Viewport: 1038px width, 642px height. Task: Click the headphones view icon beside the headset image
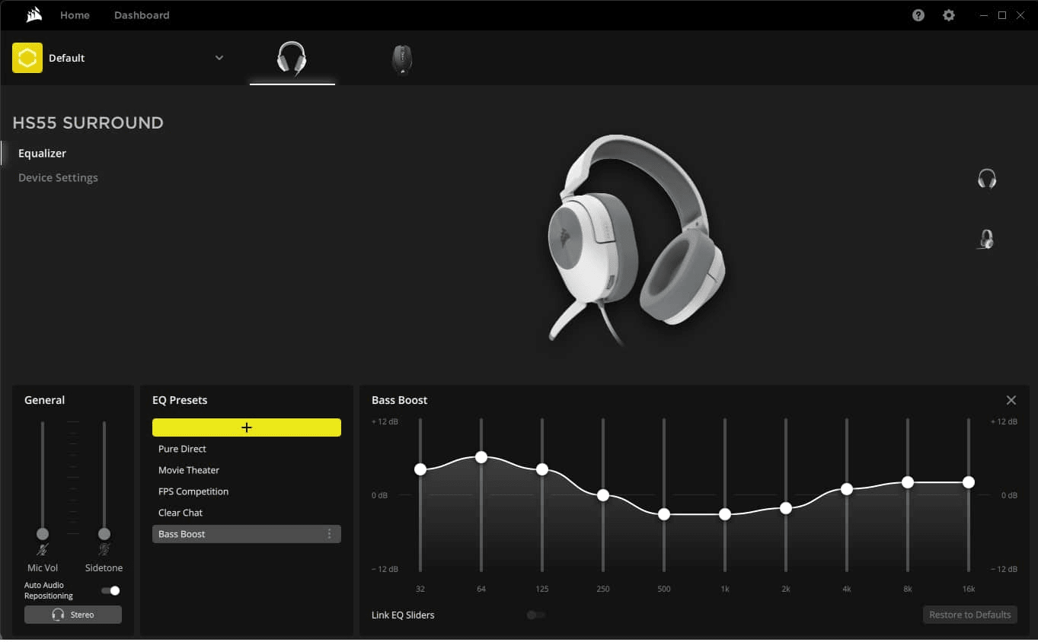pyautogui.click(x=987, y=180)
